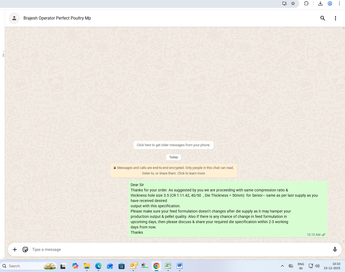Open the taskbar volume control
345x272 pixels.
click(317, 266)
